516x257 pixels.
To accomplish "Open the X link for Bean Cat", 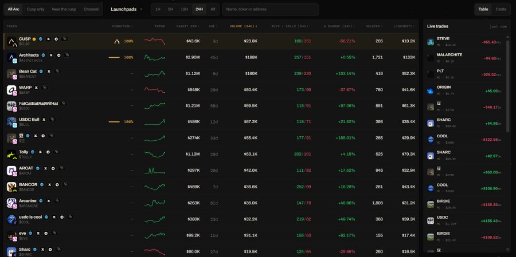I will coord(49,72).
